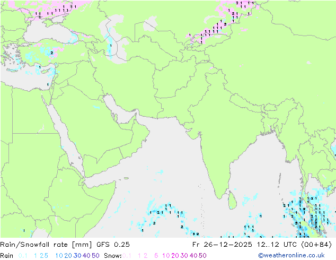Click the Sri Lanka island on the map
This screenshot has height=260, width=336.
pos(233,201)
